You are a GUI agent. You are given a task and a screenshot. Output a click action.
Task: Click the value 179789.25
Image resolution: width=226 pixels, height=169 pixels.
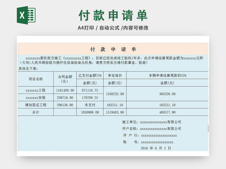(x=90, y=98)
